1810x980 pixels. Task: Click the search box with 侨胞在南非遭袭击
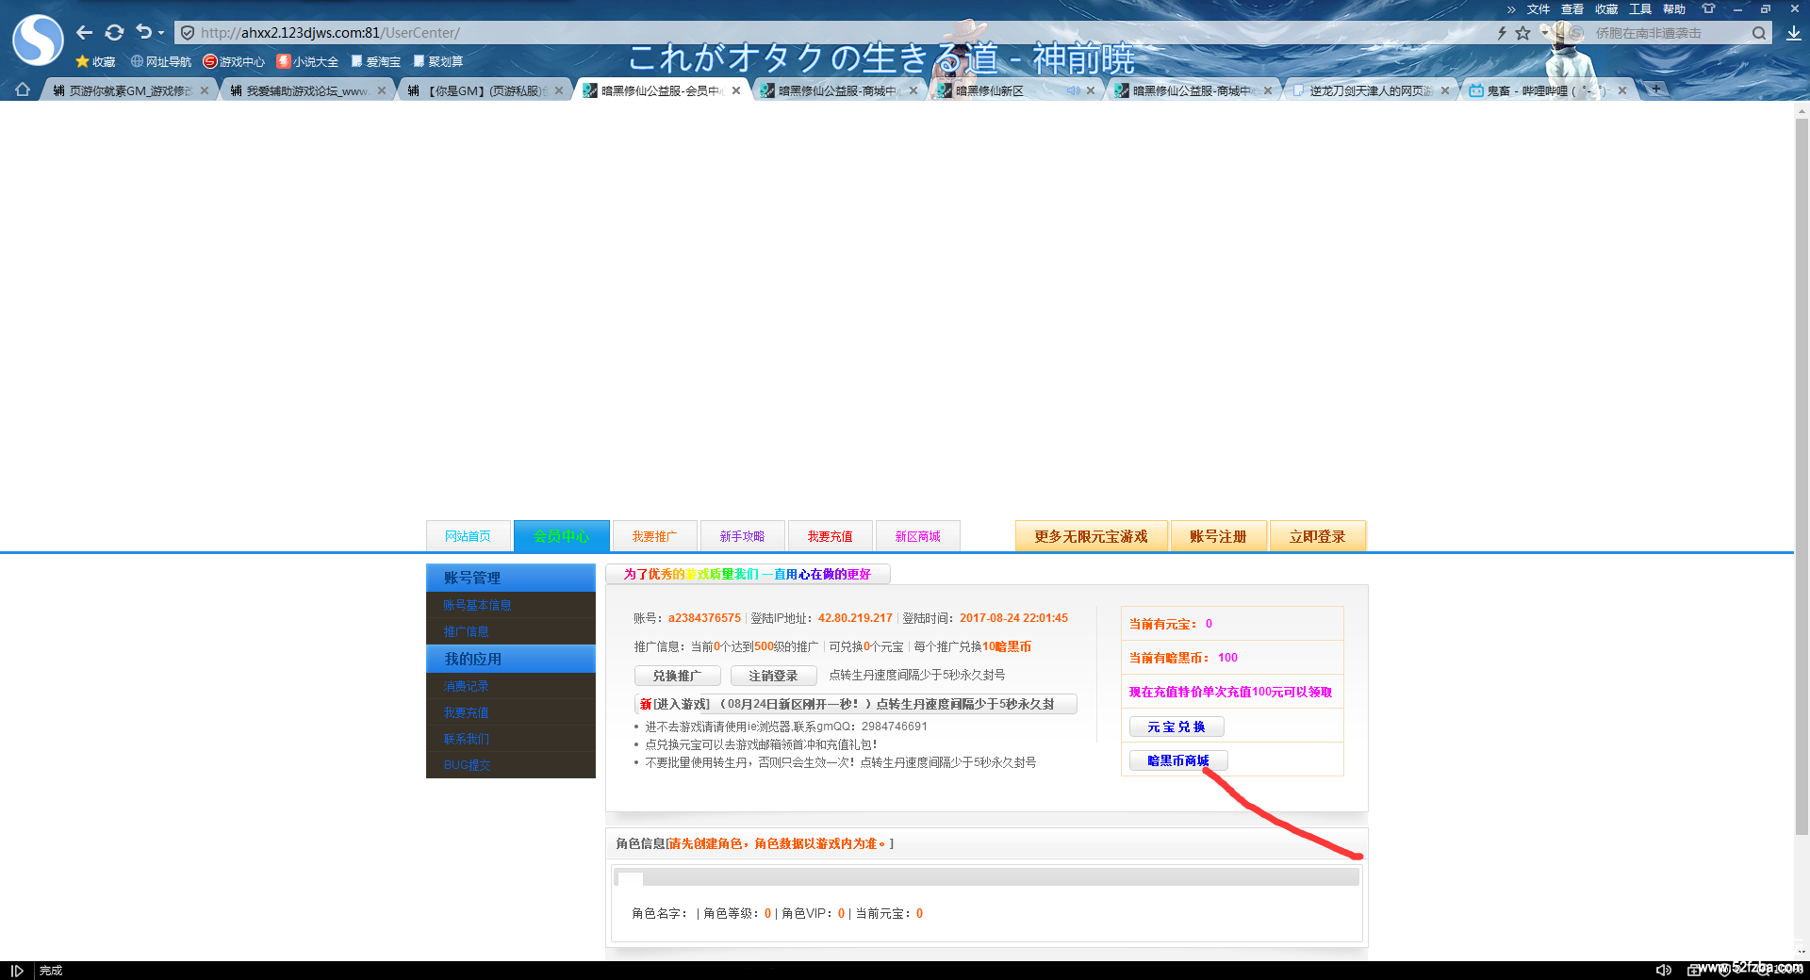click(x=1669, y=33)
